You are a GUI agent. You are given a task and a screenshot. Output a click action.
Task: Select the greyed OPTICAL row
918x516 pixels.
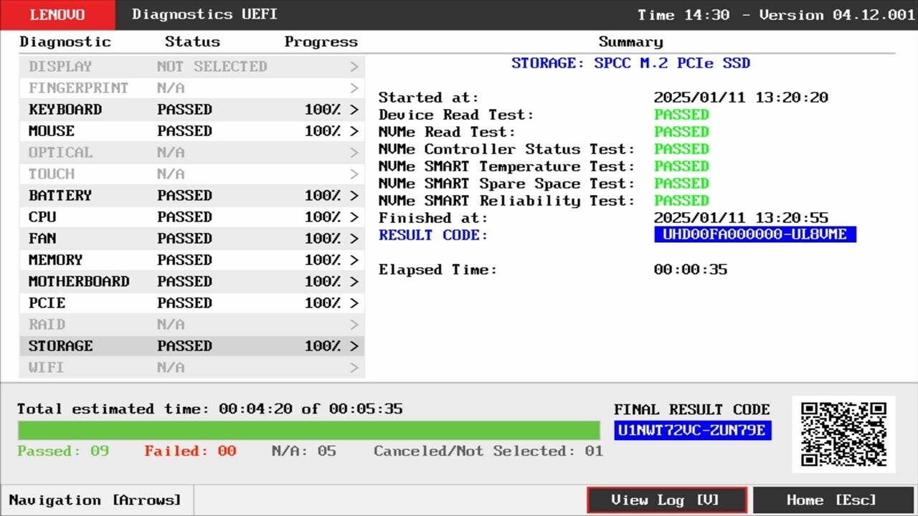(192, 153)
